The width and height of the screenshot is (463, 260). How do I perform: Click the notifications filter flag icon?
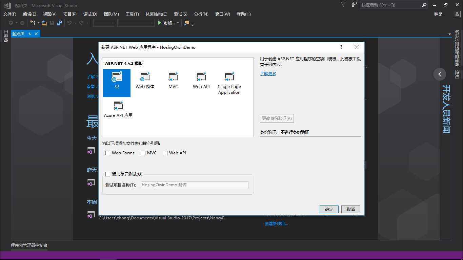(x=343, y=5)
